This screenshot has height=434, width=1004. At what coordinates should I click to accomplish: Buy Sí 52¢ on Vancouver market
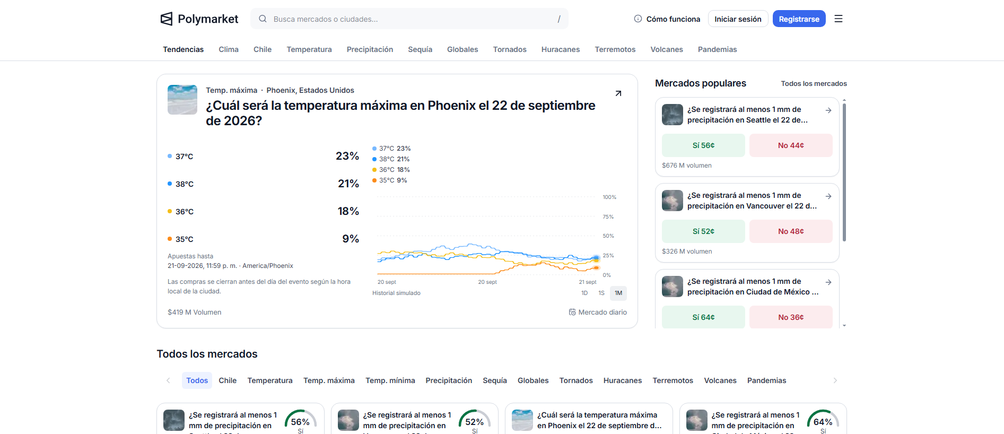pos(703,231)
